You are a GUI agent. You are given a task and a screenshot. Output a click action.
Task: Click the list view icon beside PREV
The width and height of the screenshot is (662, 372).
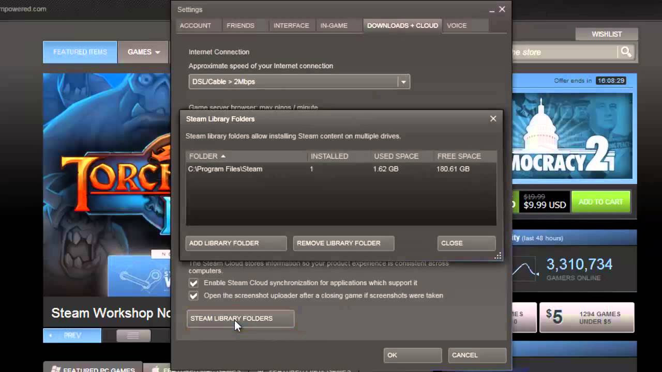click(x=133, y=335)
